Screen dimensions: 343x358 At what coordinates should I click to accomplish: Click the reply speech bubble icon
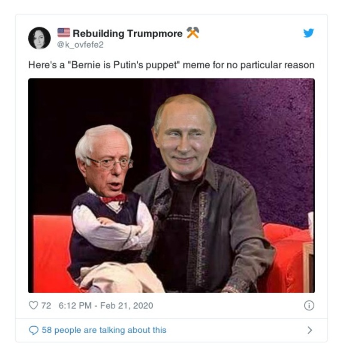tap(33, 330)
